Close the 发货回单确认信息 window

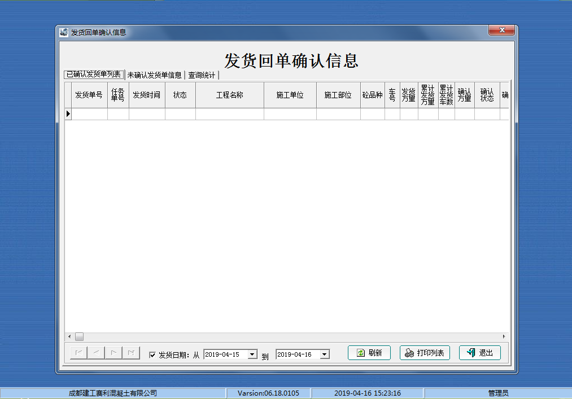(501, 30)
